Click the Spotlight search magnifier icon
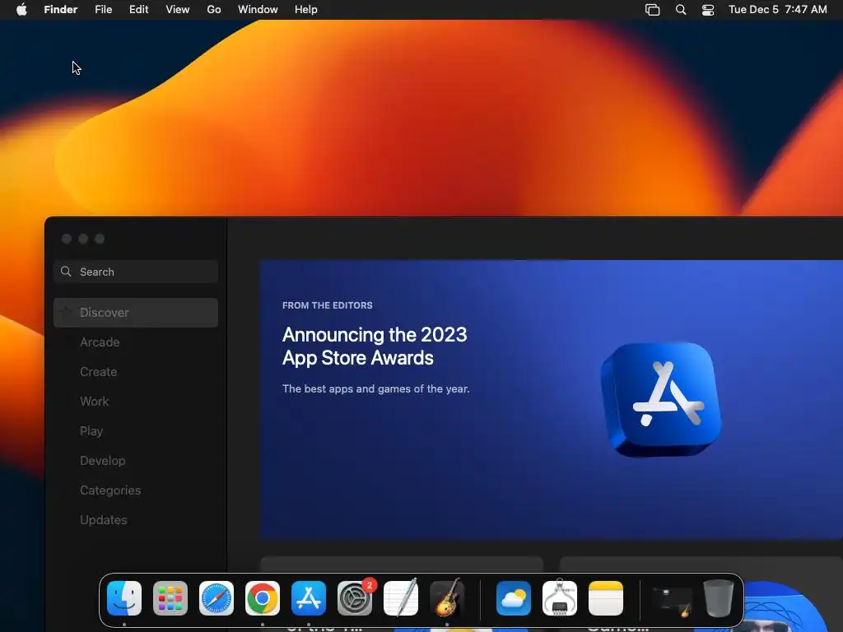Image resolution: width=843 pixels, height=632 pixels. 681,10
